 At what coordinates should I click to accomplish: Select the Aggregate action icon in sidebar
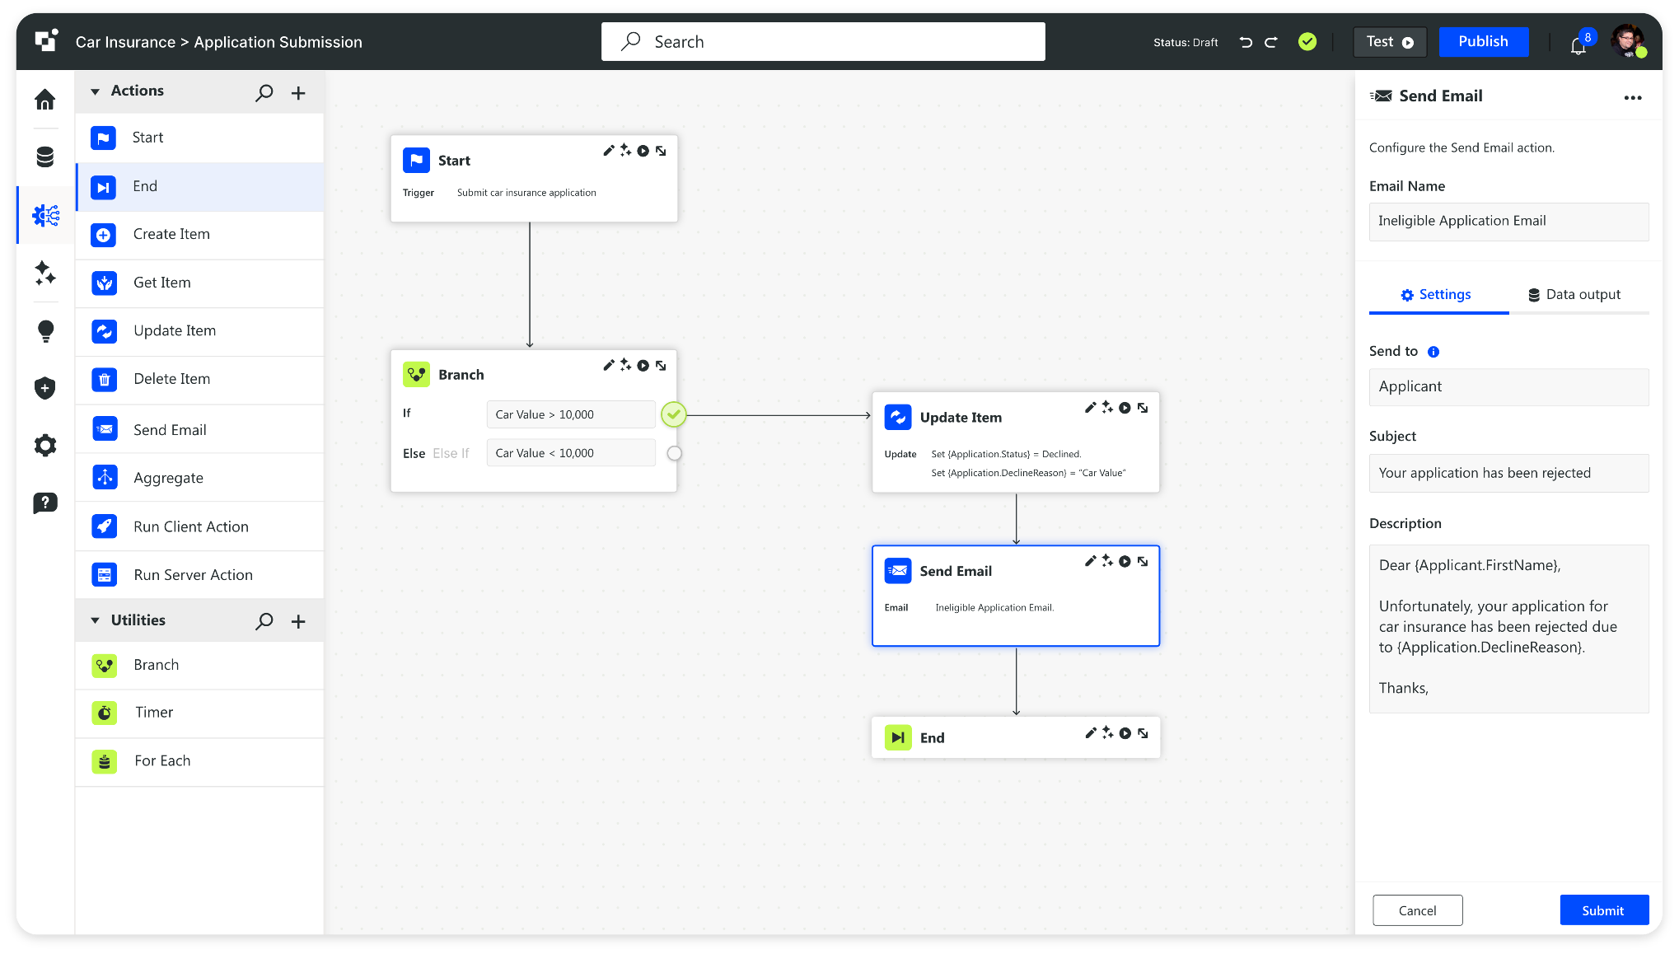(x=105, y=478)
